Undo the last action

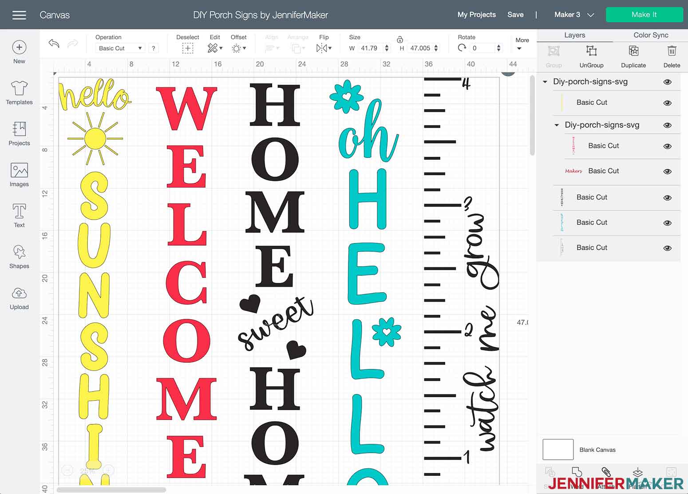point(54,43)
